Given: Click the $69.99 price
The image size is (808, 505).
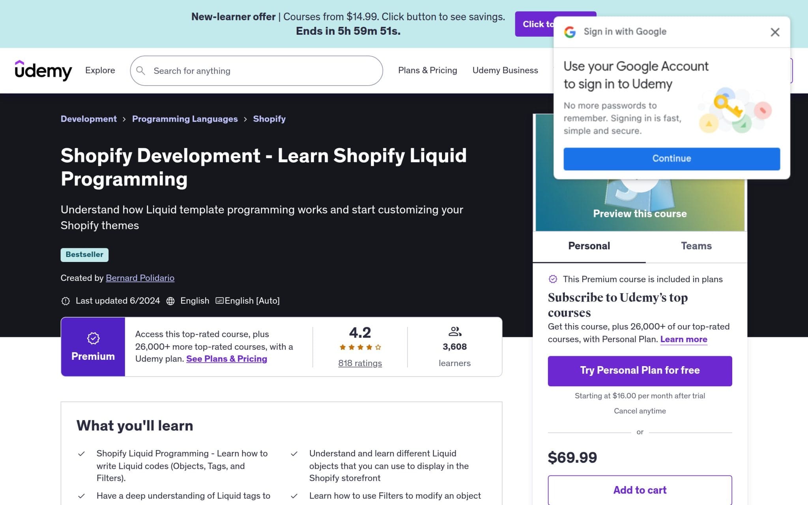Looking at the screenshot, I should (572, 458).
